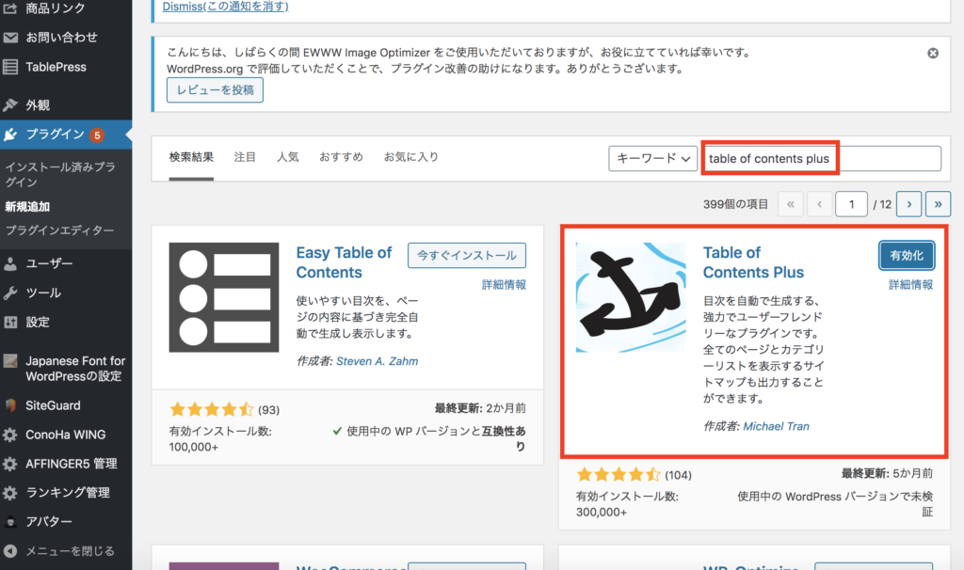This screenshot has width=964, height=570.
Task: Click the 399個の項目 result count text
Action: tap(736, 204)
